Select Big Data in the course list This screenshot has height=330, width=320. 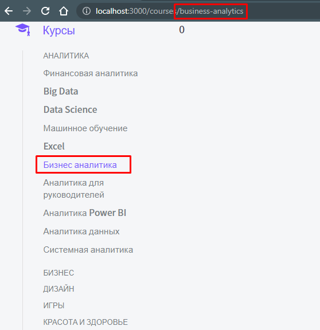(x=61, y=91)
